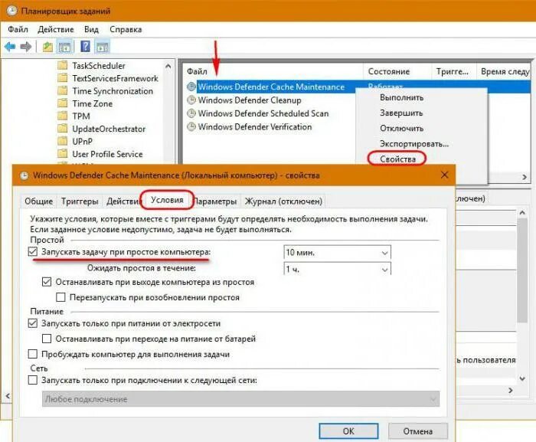The height and width of the screenshot is (442, 536).
Task: Click the TPM folder icon
Action: (62, 116)
